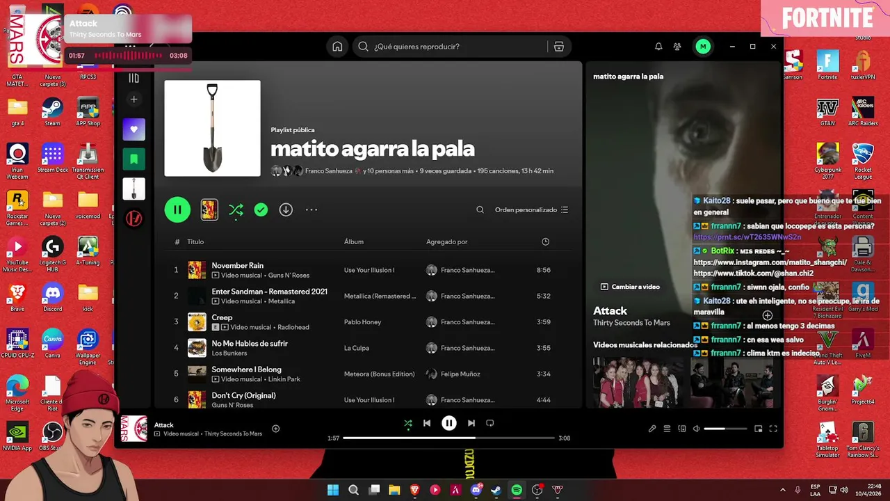Open Meteora (Bonus Edition) album link
This screenshot has width=890, height=501.
click(x=379, y=374)
